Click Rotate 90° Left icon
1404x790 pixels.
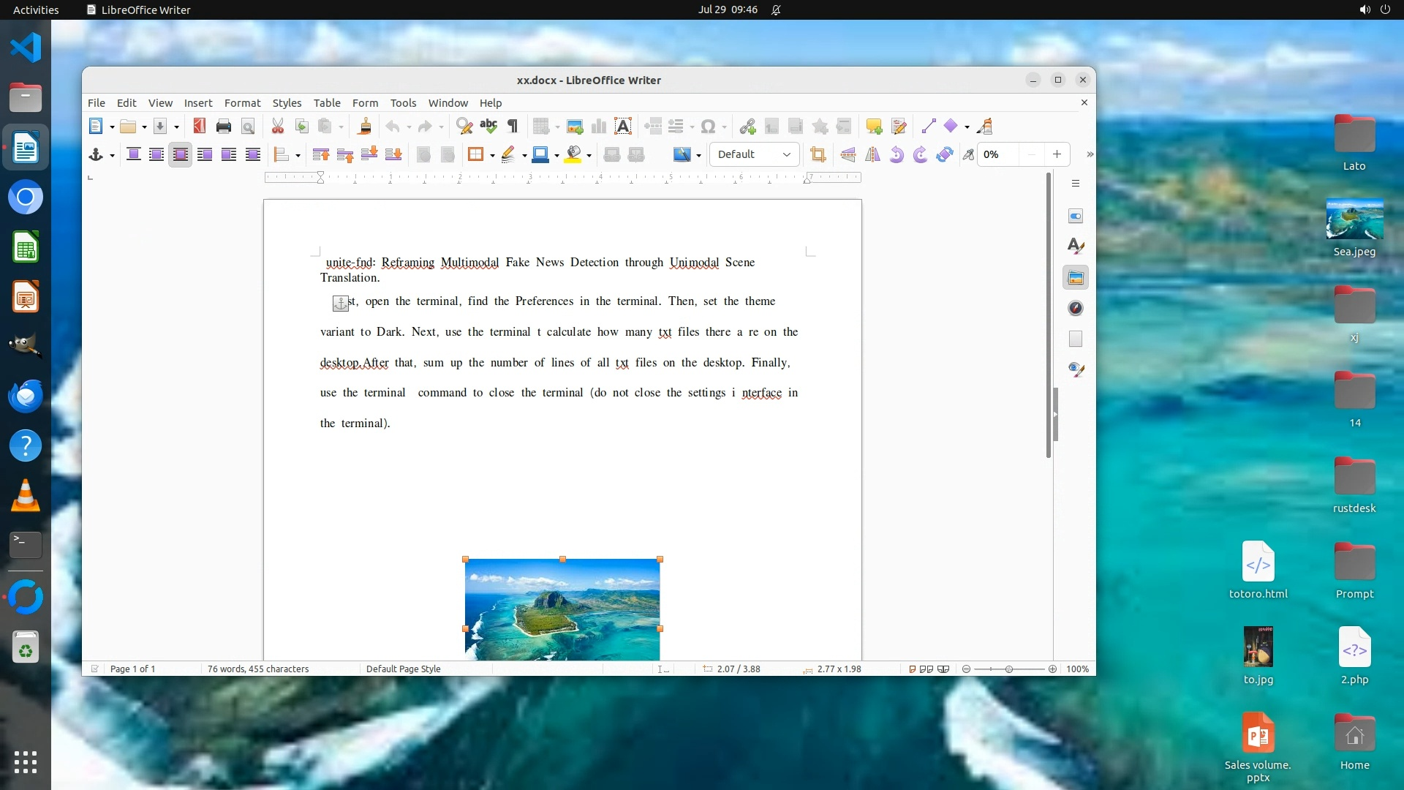point(897,154)
